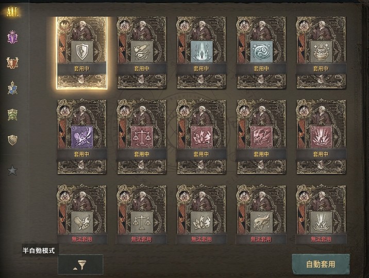Select the gray wing skill card
The image size is (369, 278).
pyautogui.click(x=142, y=53)
